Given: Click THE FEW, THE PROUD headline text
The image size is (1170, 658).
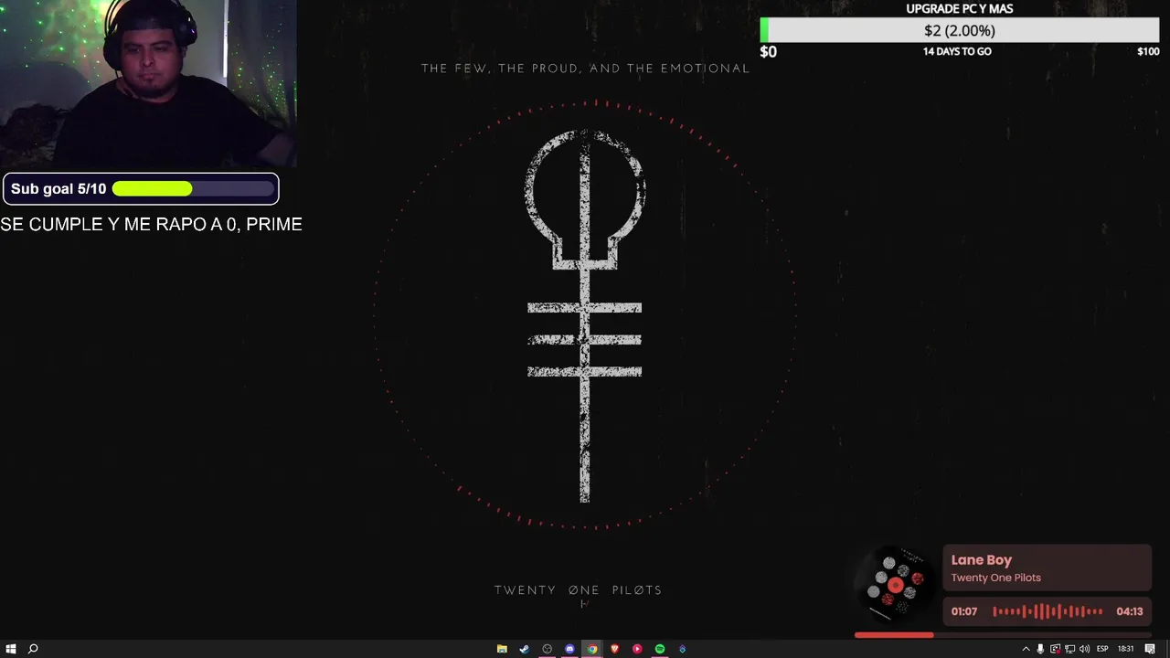Looking at the screenshot, I should point(585,69).
